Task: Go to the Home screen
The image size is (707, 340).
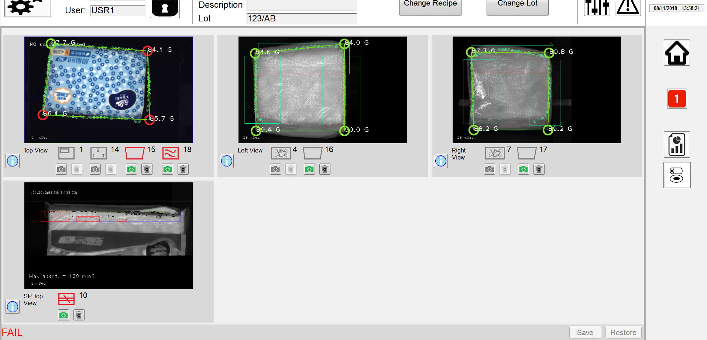Action: [677, 52]
